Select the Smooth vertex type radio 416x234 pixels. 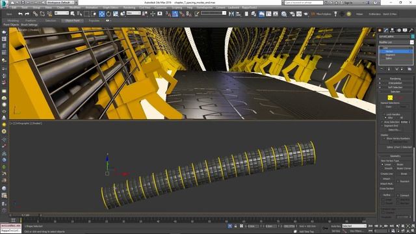382,168
